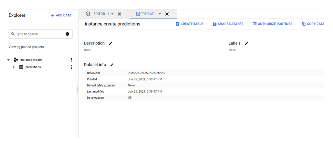
Task: Click Add Data button
Action: pos(61,15)
